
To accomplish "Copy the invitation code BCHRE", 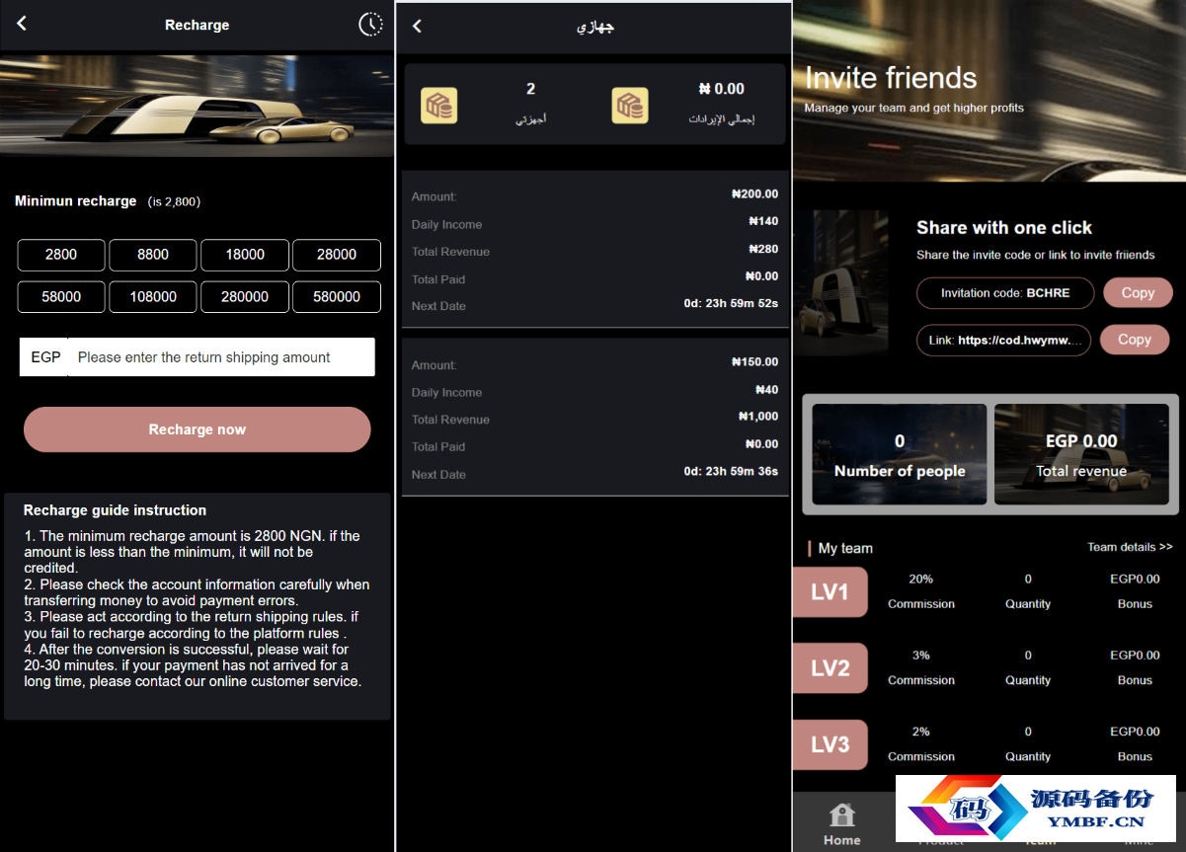I will coord(1138,293).
